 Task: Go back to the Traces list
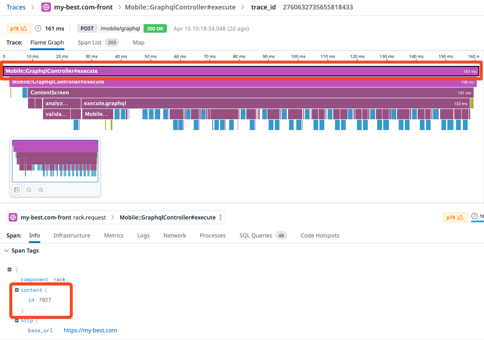coord(16,7)
